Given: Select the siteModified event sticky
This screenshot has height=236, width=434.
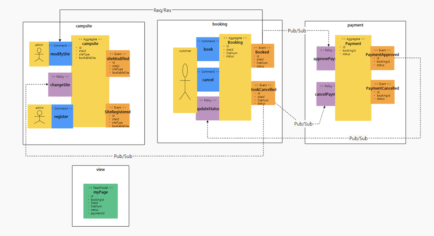Looking at the screenshot, I should coord(118,63).
